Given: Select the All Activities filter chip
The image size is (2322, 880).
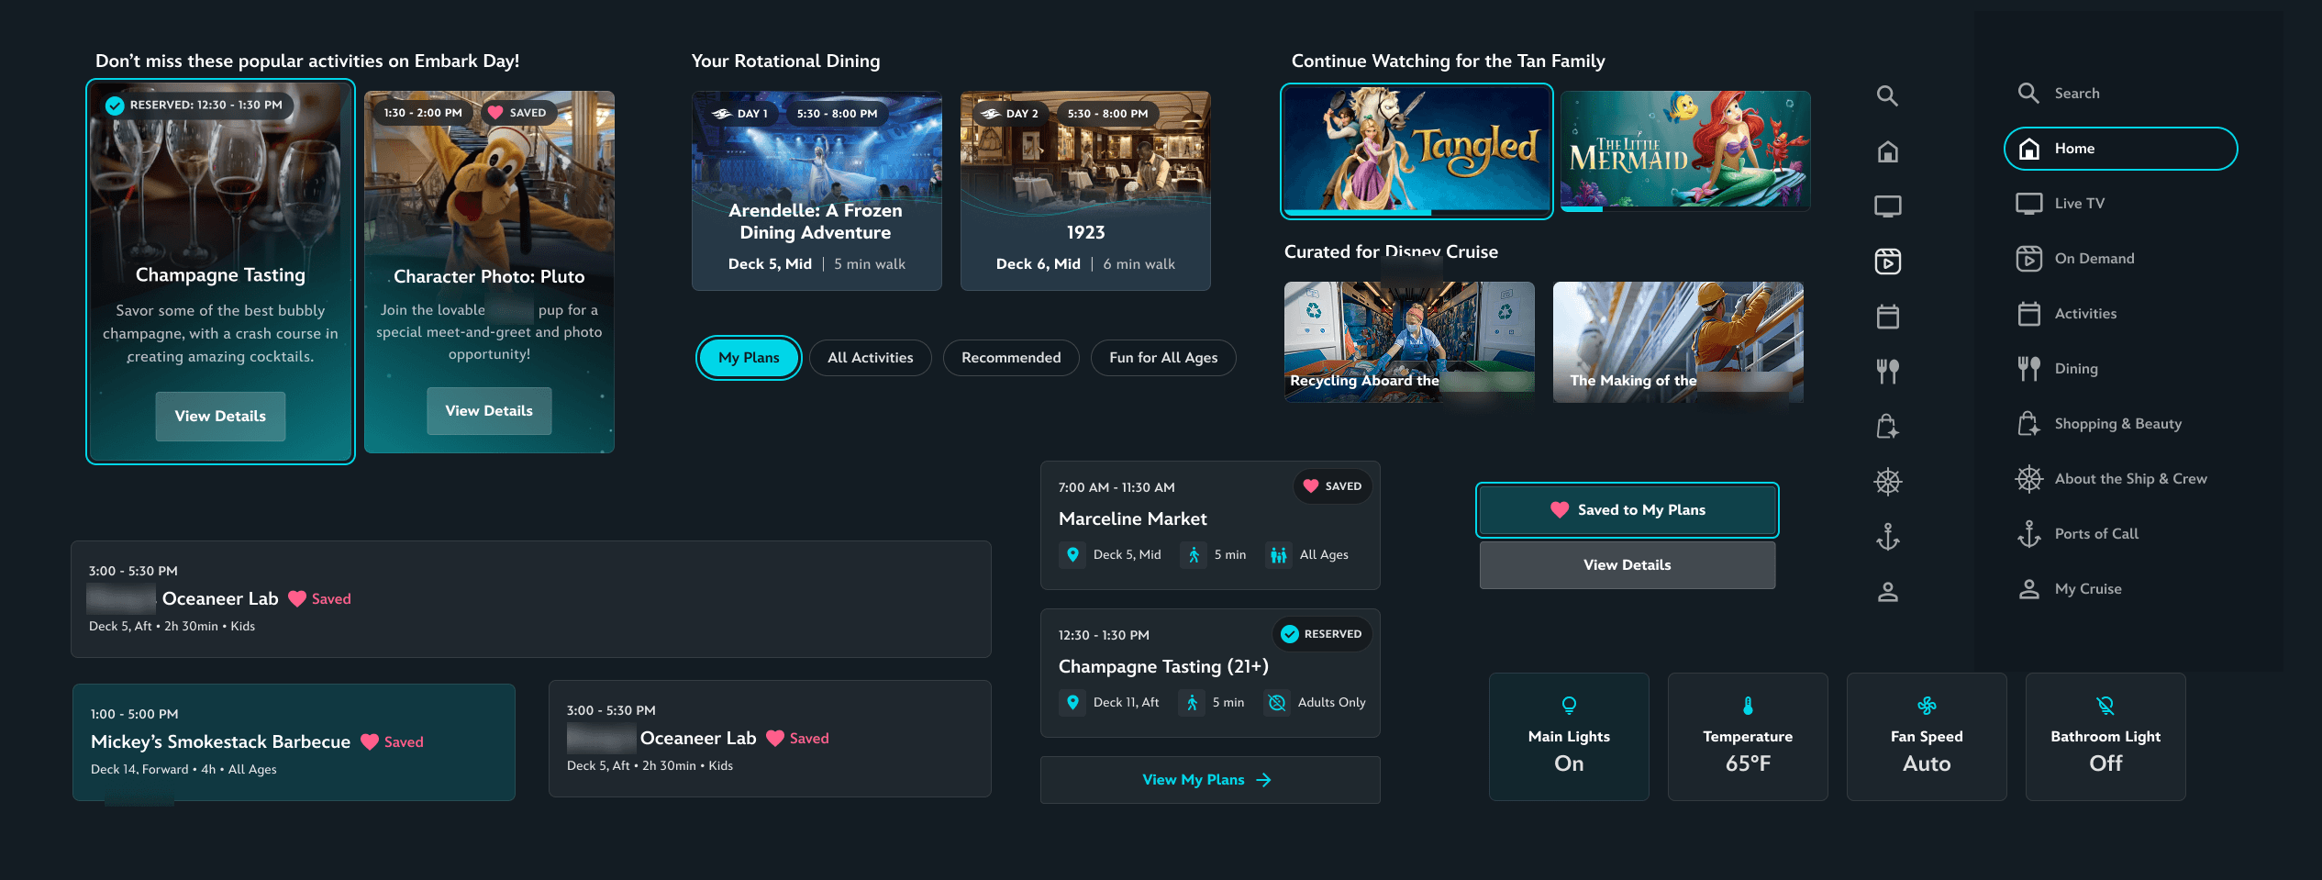Looking at the screenshot, I should [870, 358].
